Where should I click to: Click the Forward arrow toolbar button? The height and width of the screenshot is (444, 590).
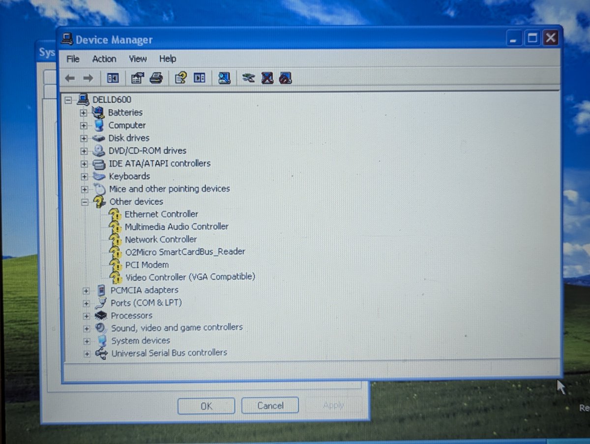tap(88, 78)
